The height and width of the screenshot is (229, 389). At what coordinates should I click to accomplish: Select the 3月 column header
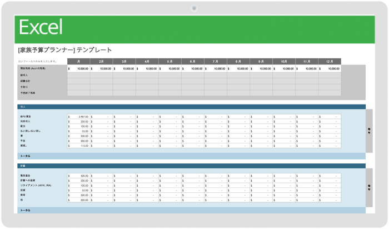124,62
